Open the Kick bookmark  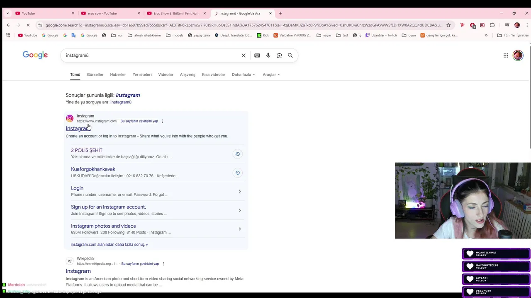(x=263, y=35)
